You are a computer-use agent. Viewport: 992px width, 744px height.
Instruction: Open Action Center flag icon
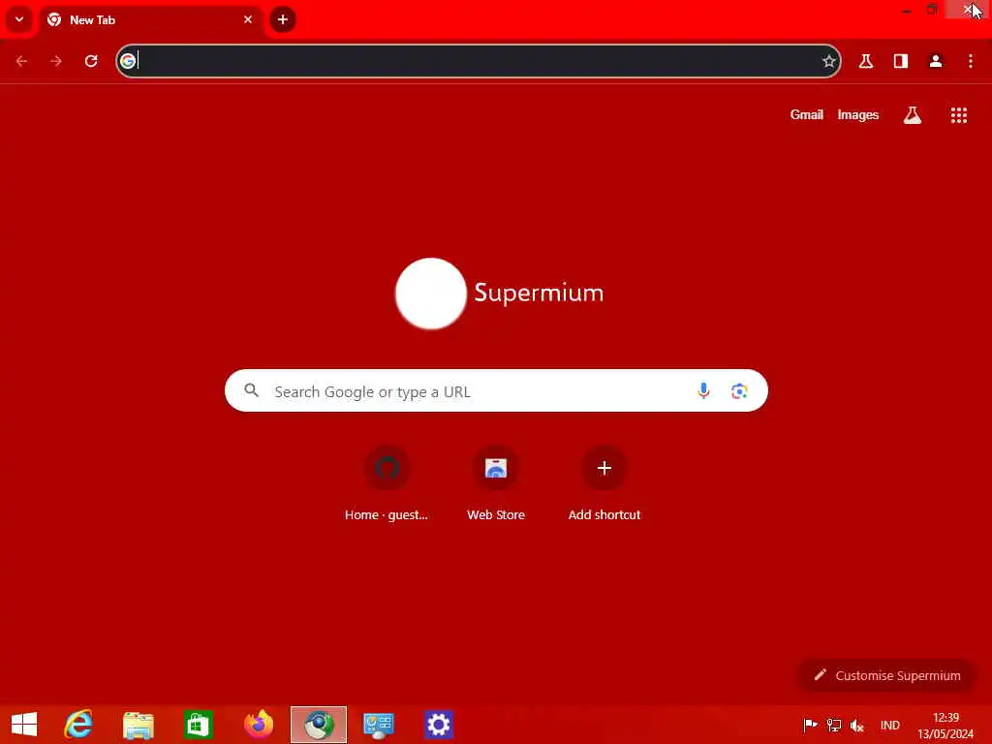tap(810, 725)
